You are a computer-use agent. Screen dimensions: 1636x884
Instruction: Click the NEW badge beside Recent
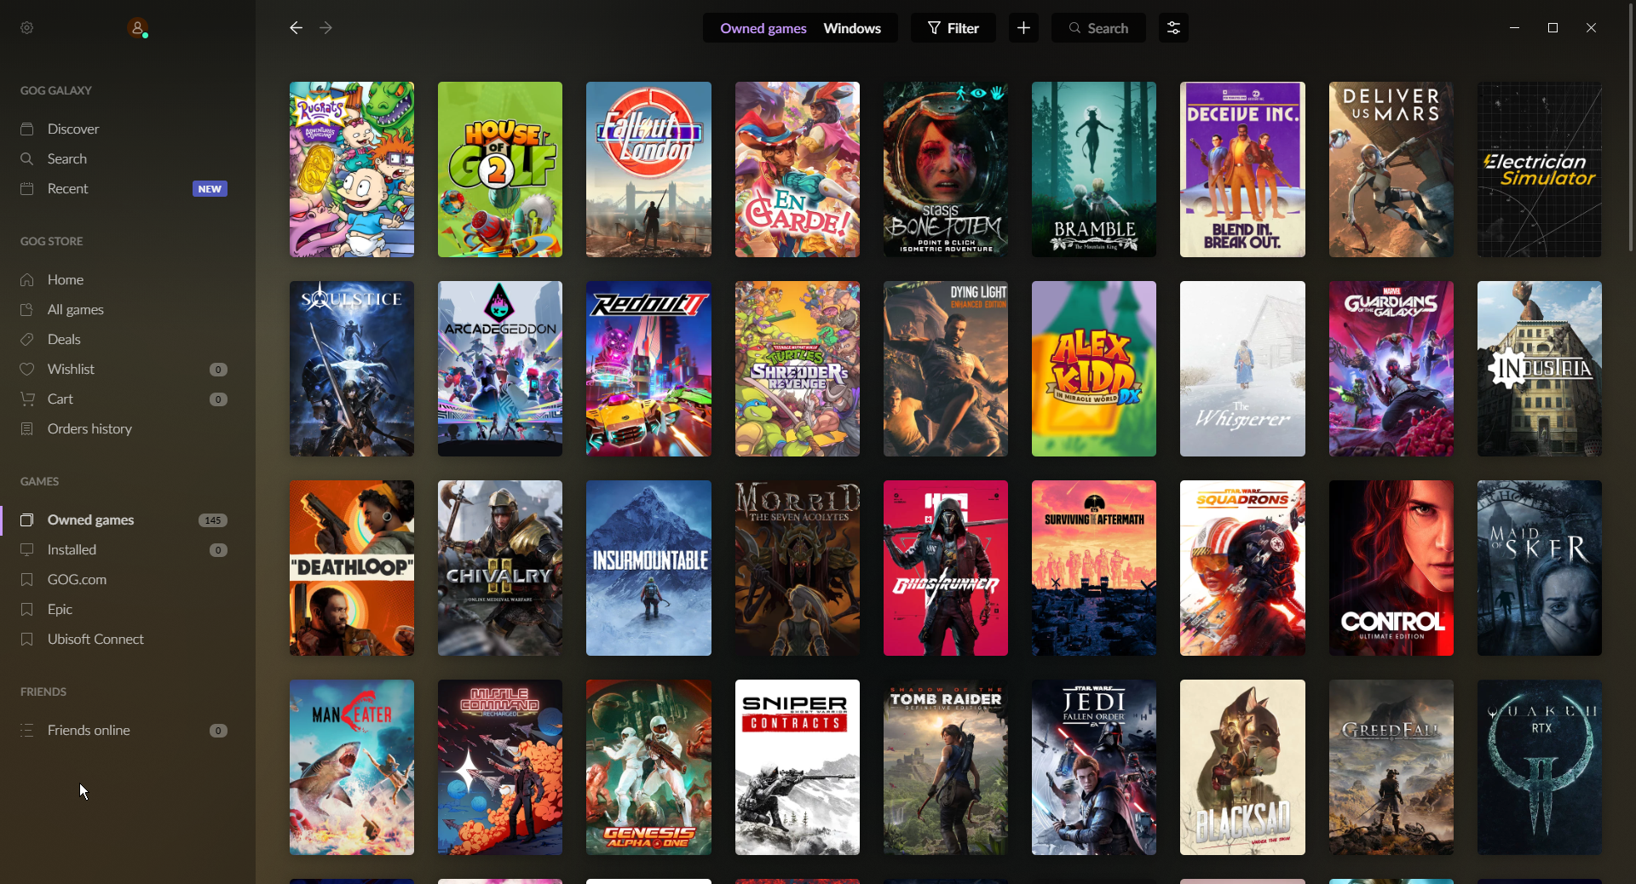[210, 189]
